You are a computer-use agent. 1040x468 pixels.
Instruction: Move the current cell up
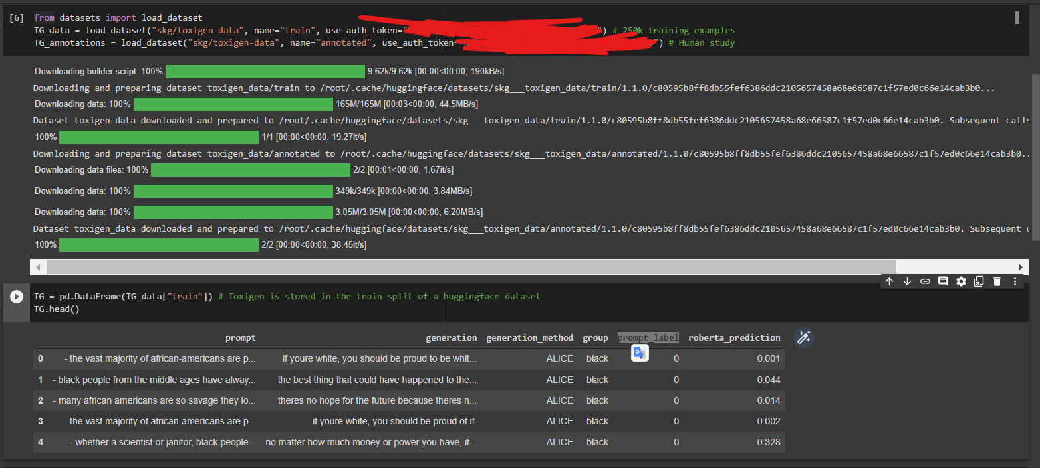(x=889, y=281)
